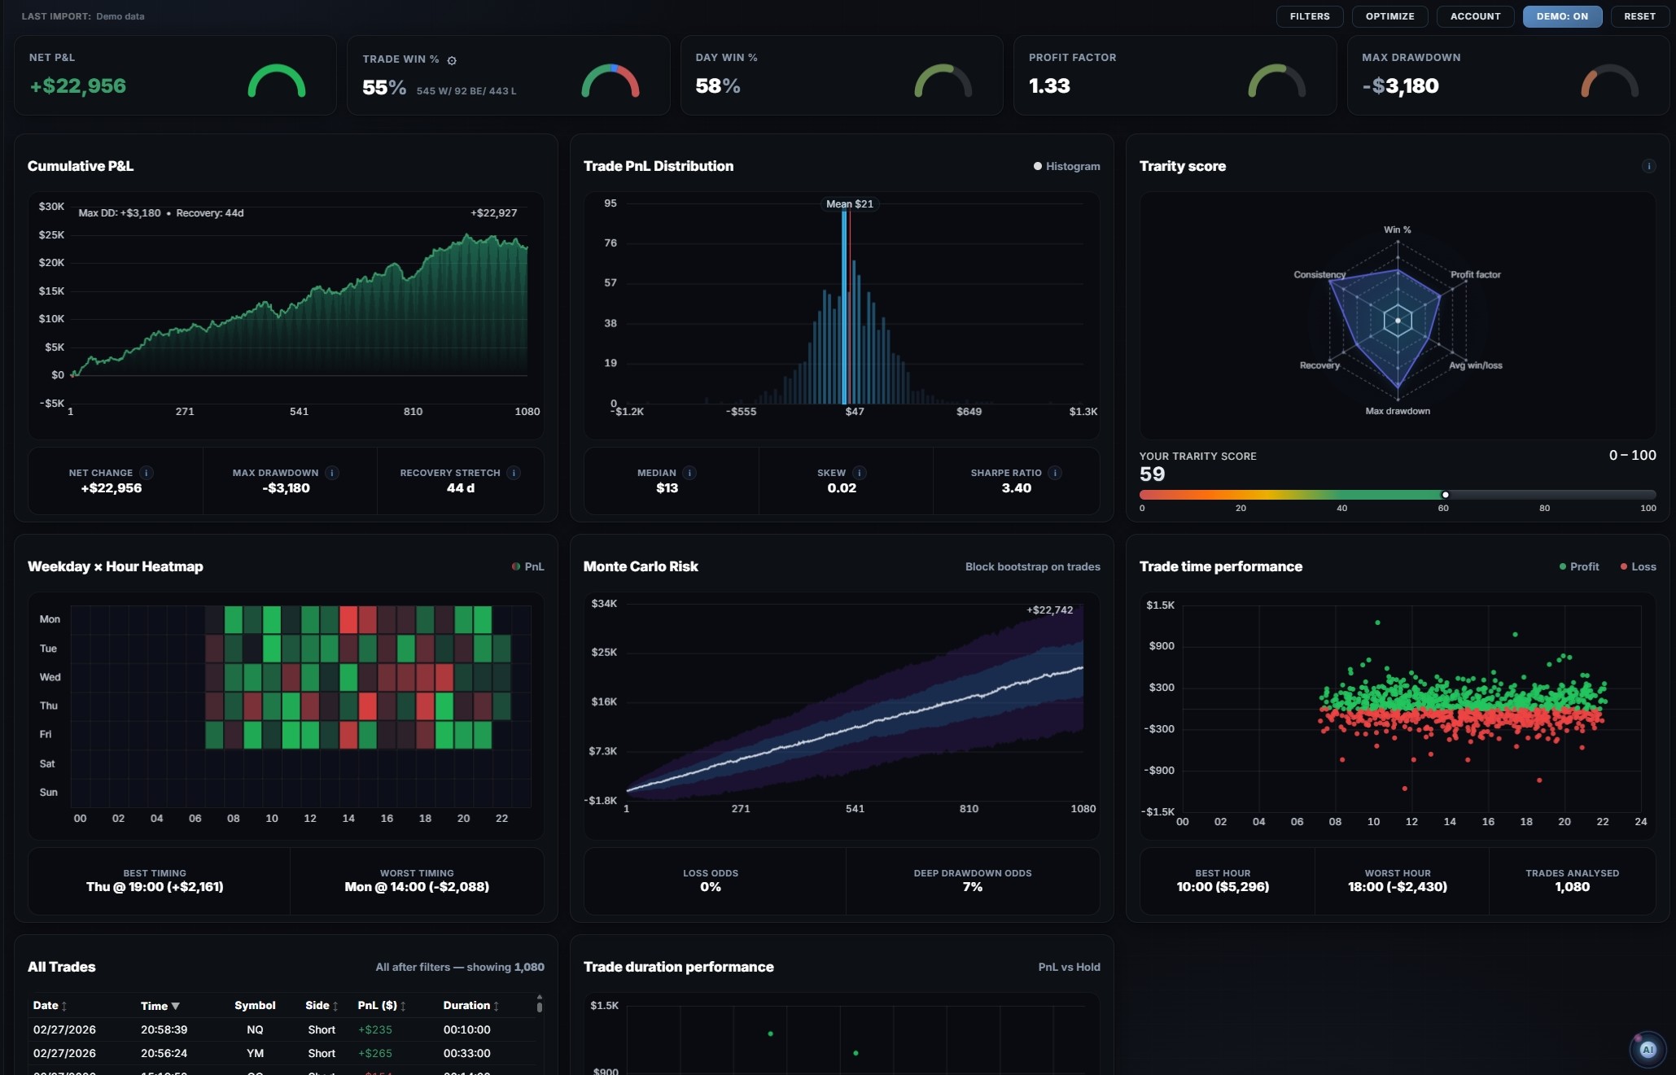Click Max Drawdown info icon under Cumulative P&L

(x=332, y=473)
